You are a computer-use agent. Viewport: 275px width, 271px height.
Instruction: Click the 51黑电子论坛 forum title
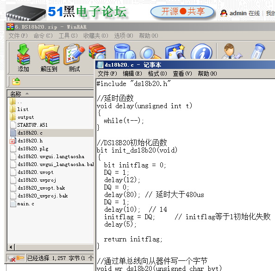87,12
